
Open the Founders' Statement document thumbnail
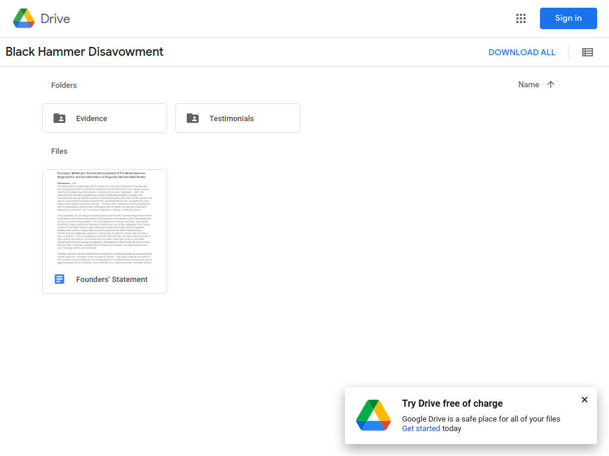coord(105,217)
